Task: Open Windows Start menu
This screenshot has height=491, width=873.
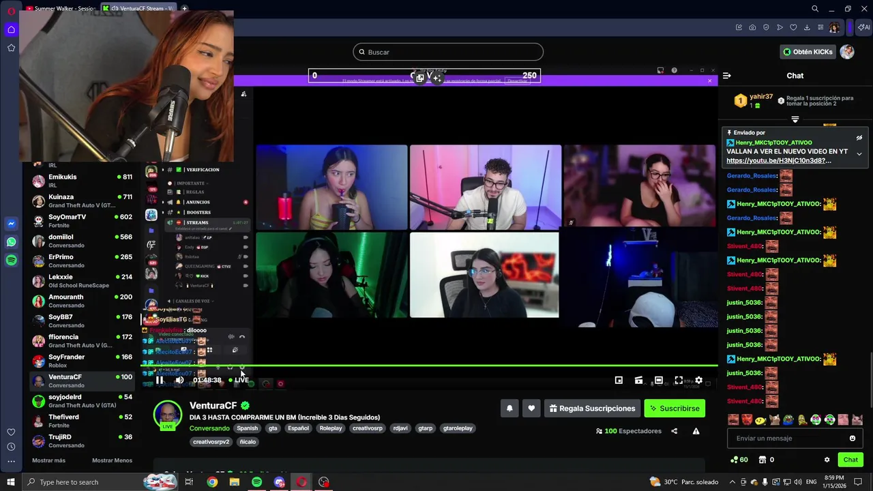Action: coord(11,482)
